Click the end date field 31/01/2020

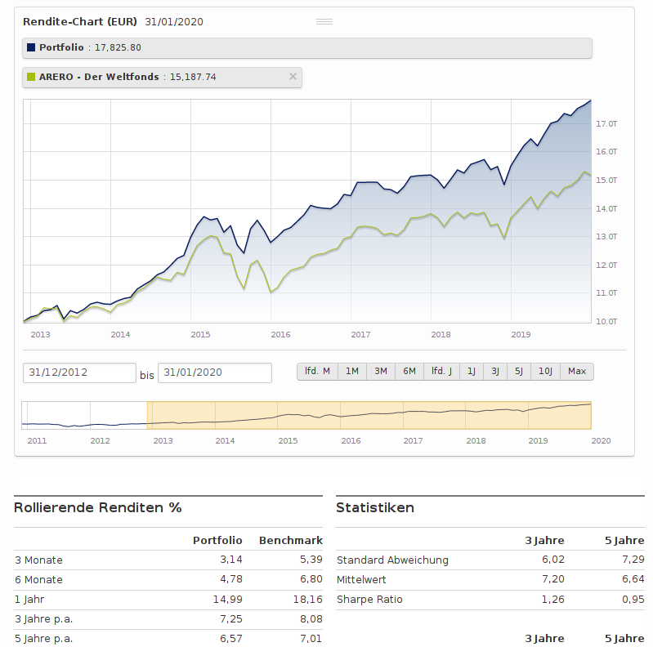[215, 373]
